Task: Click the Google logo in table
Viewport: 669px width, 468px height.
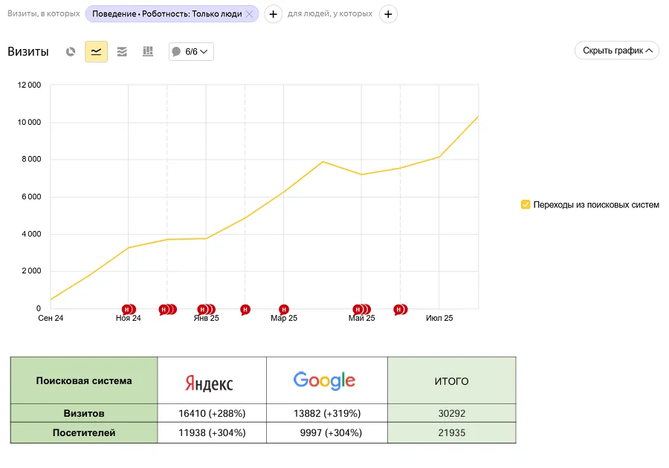Action: pos(324,381)
